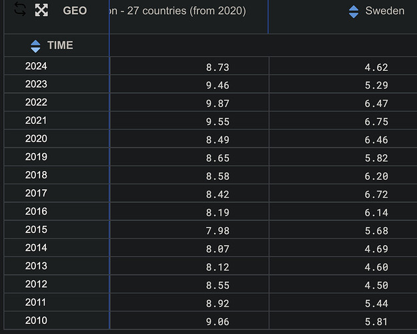This screenshot has height=334, width=417.
Task: Click the EU 2015 value 7.98
Action: 218,230
